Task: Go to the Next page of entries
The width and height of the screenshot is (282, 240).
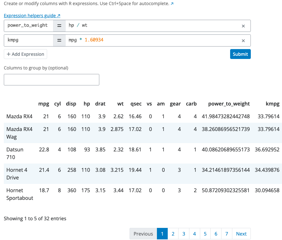Action: [x=241, y=234]
